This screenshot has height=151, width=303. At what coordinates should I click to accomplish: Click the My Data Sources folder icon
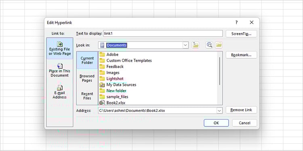pos(102,85)
